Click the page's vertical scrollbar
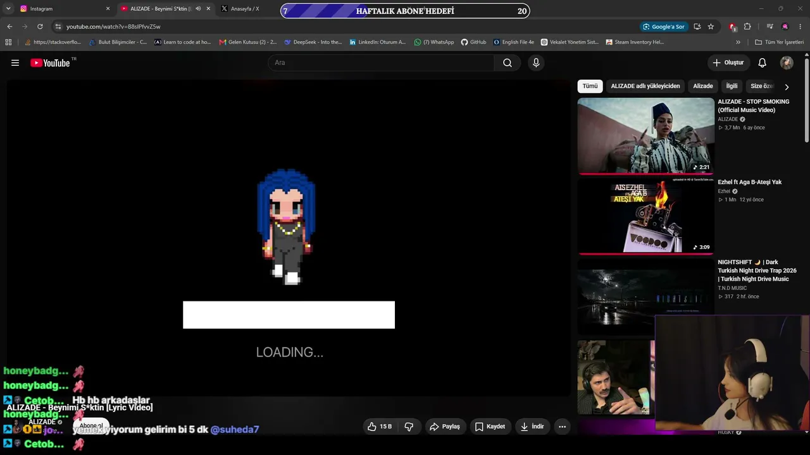This screenshot has width=810, height=455. (x=807, y=101)
